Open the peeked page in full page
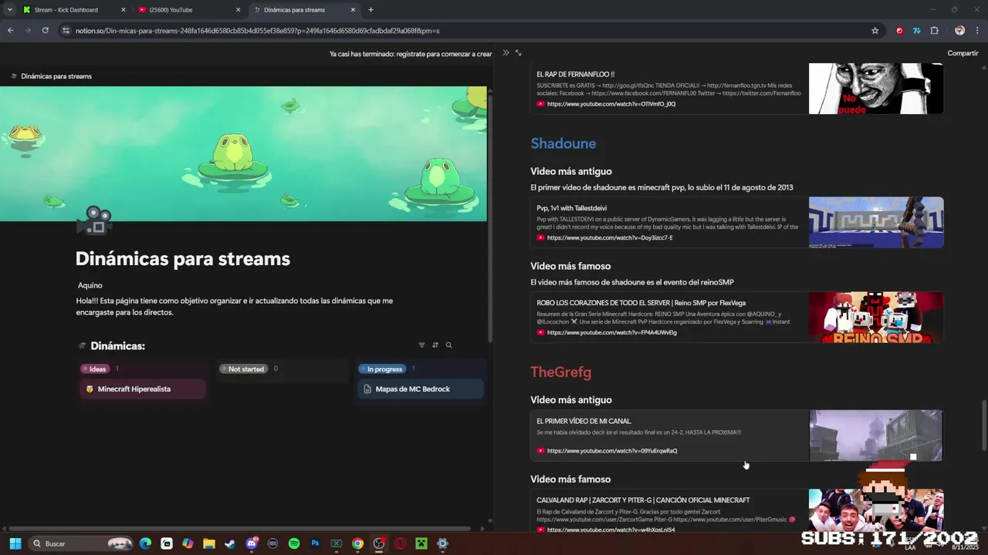This screenshot has height=555, width=988. point(518,53)
